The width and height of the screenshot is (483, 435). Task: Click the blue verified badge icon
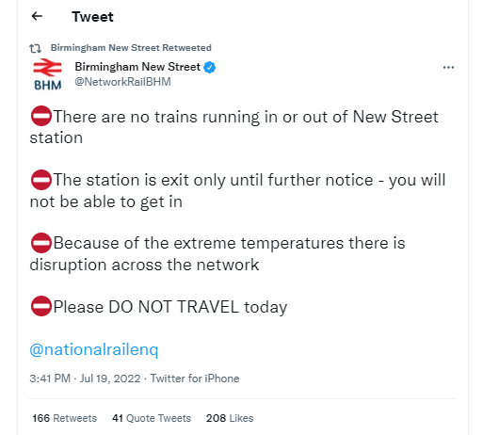(x=209, y=67)
